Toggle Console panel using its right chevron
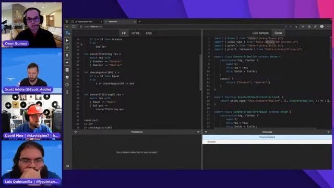 click(x=328, y=132)
